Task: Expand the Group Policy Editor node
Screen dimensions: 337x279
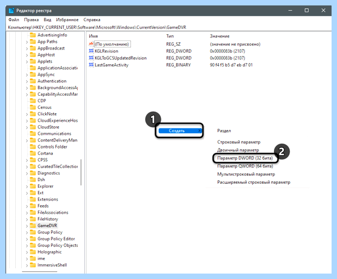Action: [27, 239]
